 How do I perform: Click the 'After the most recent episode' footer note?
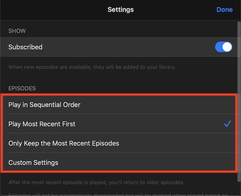pyautogui.click(x=96, y=182)
